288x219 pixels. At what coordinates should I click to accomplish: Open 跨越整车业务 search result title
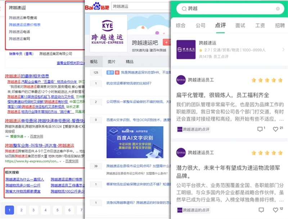tap(40, 145)
